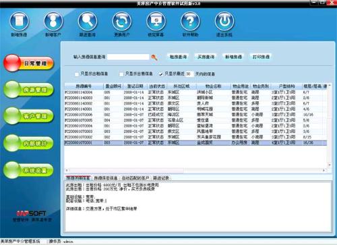Uncheck the 只显示最近 days checkbox
The width and height of the screenshot is (337, 245).
(x=160, y=74)
